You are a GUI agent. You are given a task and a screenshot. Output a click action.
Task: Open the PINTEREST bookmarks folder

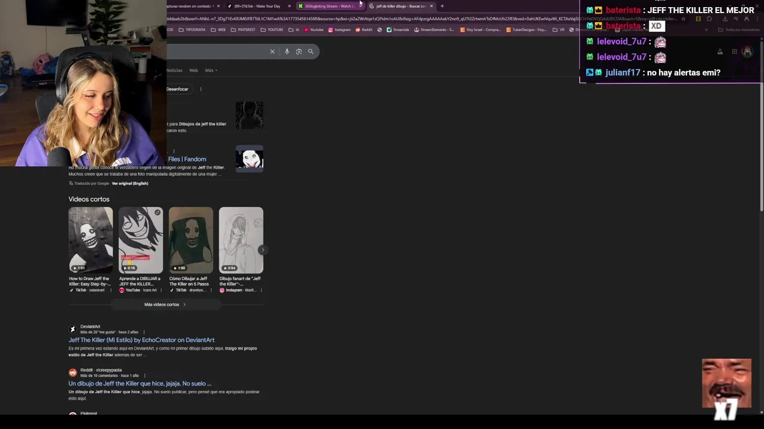pyautogui.click(x=244, y=30)
